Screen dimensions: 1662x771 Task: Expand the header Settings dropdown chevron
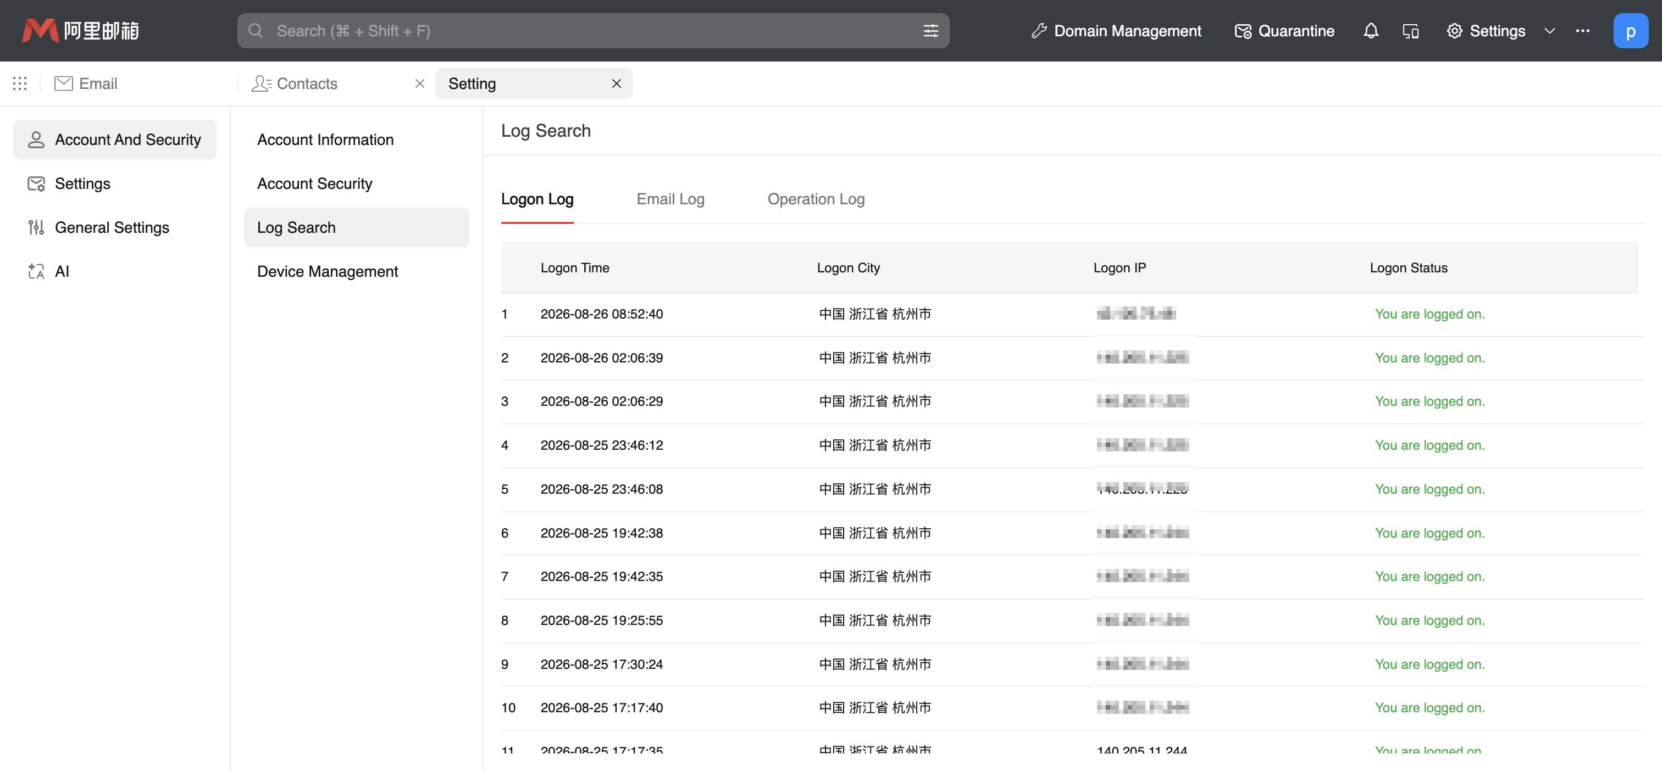tap(1549, 30)
